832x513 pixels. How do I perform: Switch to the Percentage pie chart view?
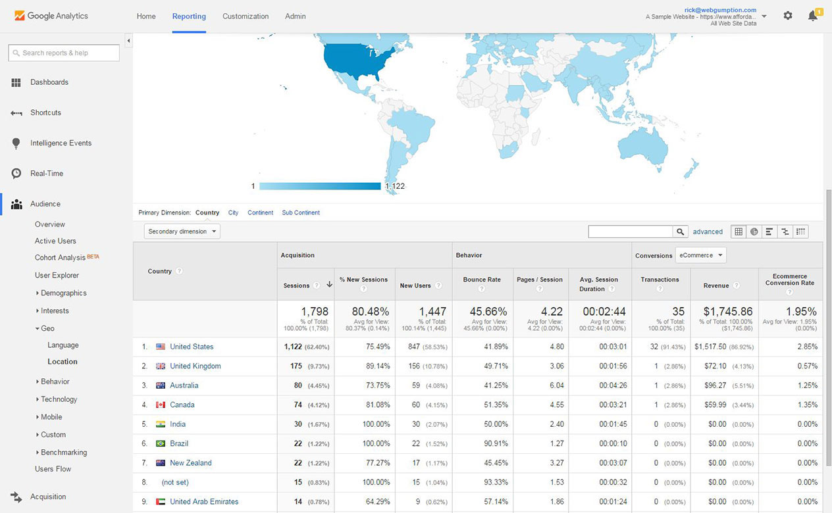pos(754,232)
